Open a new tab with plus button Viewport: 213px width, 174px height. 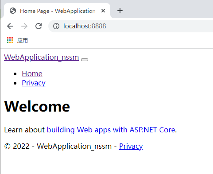pyautogui.click(x=120, y=11)
